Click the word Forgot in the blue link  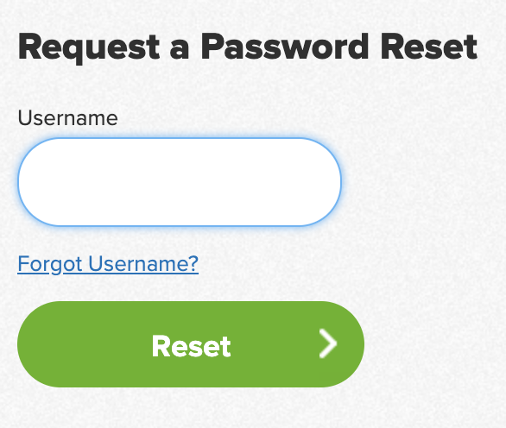[50, 264]
